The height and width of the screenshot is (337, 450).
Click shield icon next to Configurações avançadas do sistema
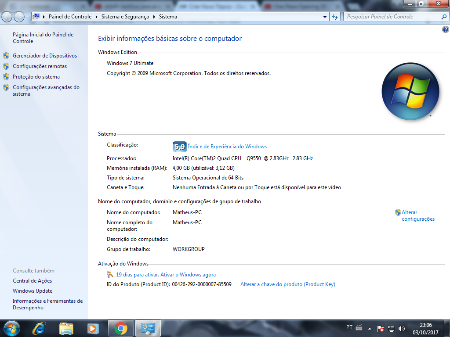click(6, 87)
